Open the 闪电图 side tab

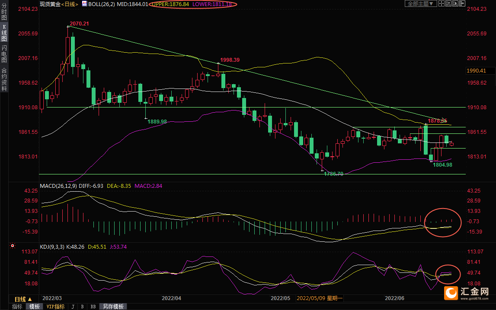4,54
